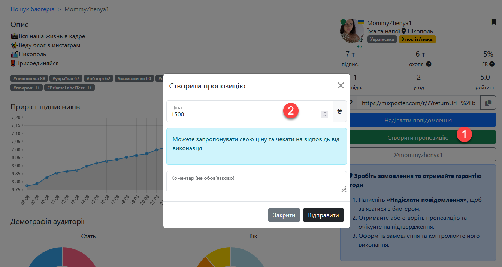Increase the price with the up arrow

coord(325,113)
